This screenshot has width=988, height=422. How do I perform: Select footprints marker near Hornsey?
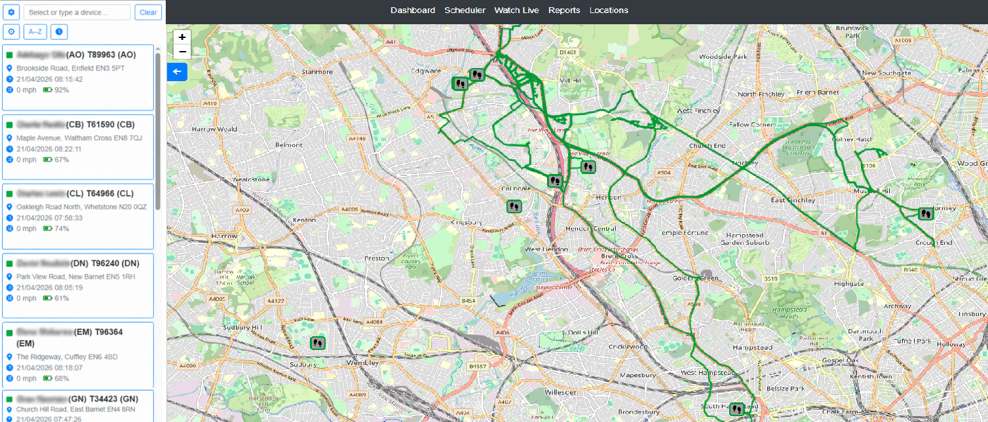tap(925, 213)
